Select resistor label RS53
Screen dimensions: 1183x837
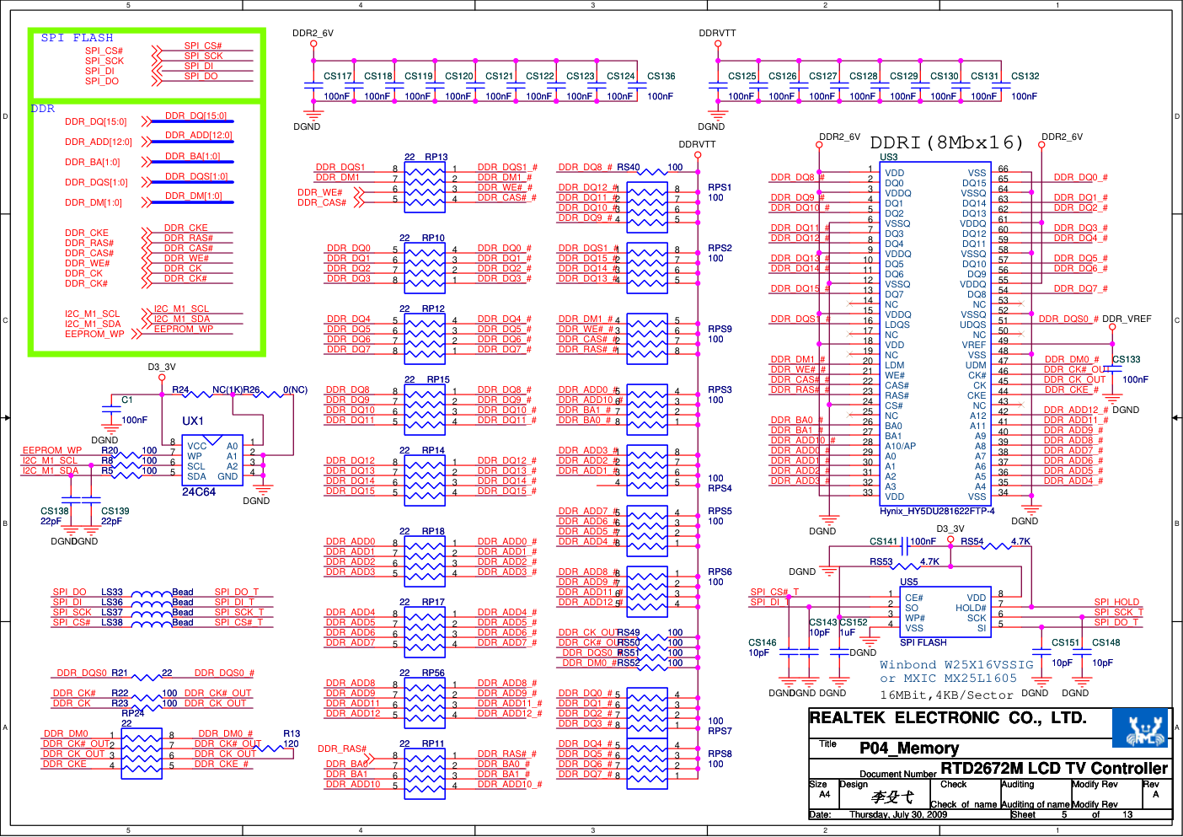tap(881, 561)
